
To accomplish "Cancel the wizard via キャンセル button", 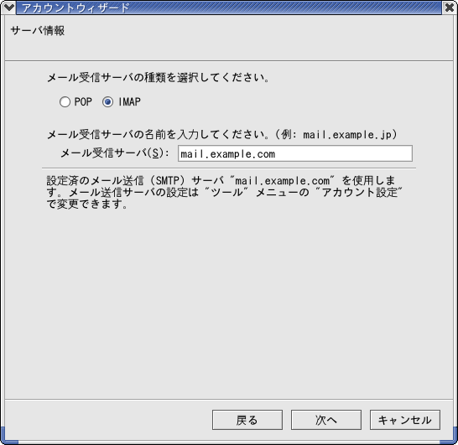I will (x=405, y=420).
